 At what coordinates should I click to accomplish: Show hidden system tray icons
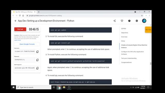pos(131,87)
